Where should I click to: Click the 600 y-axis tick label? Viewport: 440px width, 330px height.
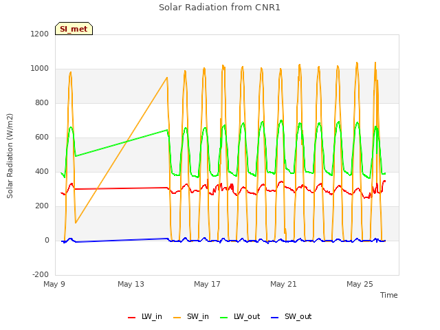(42, 137)
